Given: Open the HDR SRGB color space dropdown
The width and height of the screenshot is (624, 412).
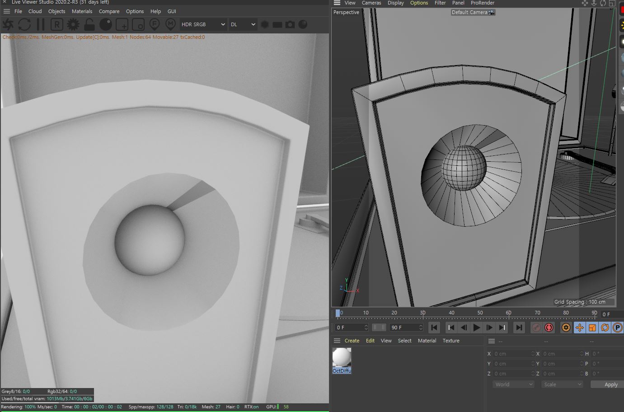Looking at the screenshot, I should point(203,24).
